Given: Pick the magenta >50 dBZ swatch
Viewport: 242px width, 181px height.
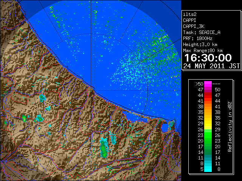Looking at the screenshot, I should click(x=208, y=84).
